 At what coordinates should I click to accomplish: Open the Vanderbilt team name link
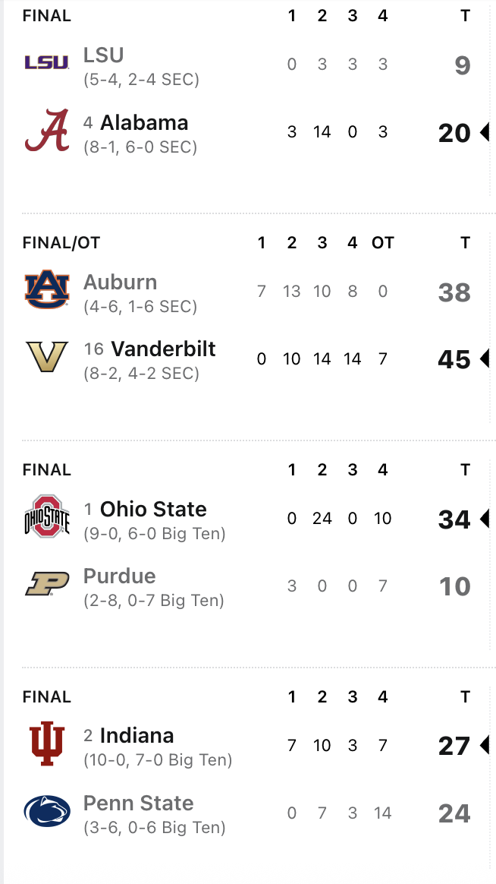pos(163,349)
